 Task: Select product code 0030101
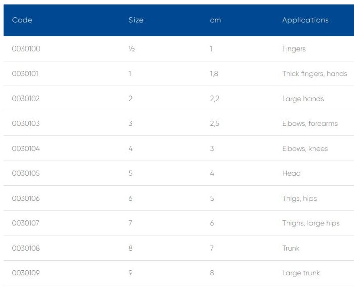coord(25,74)
